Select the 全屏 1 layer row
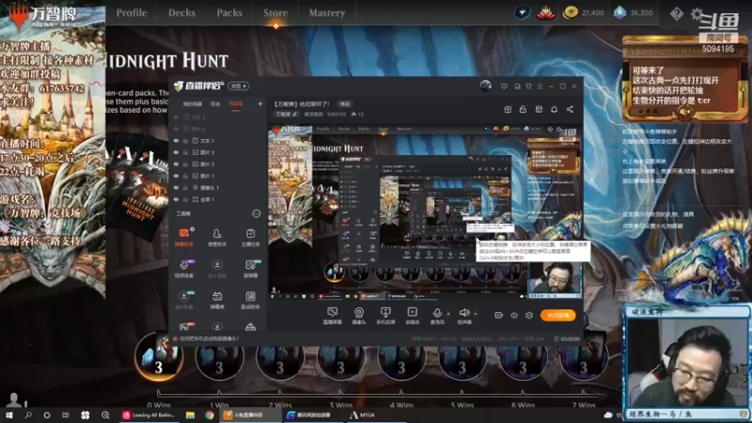This screenshot has height=423, width=752. tap(217, 199)
